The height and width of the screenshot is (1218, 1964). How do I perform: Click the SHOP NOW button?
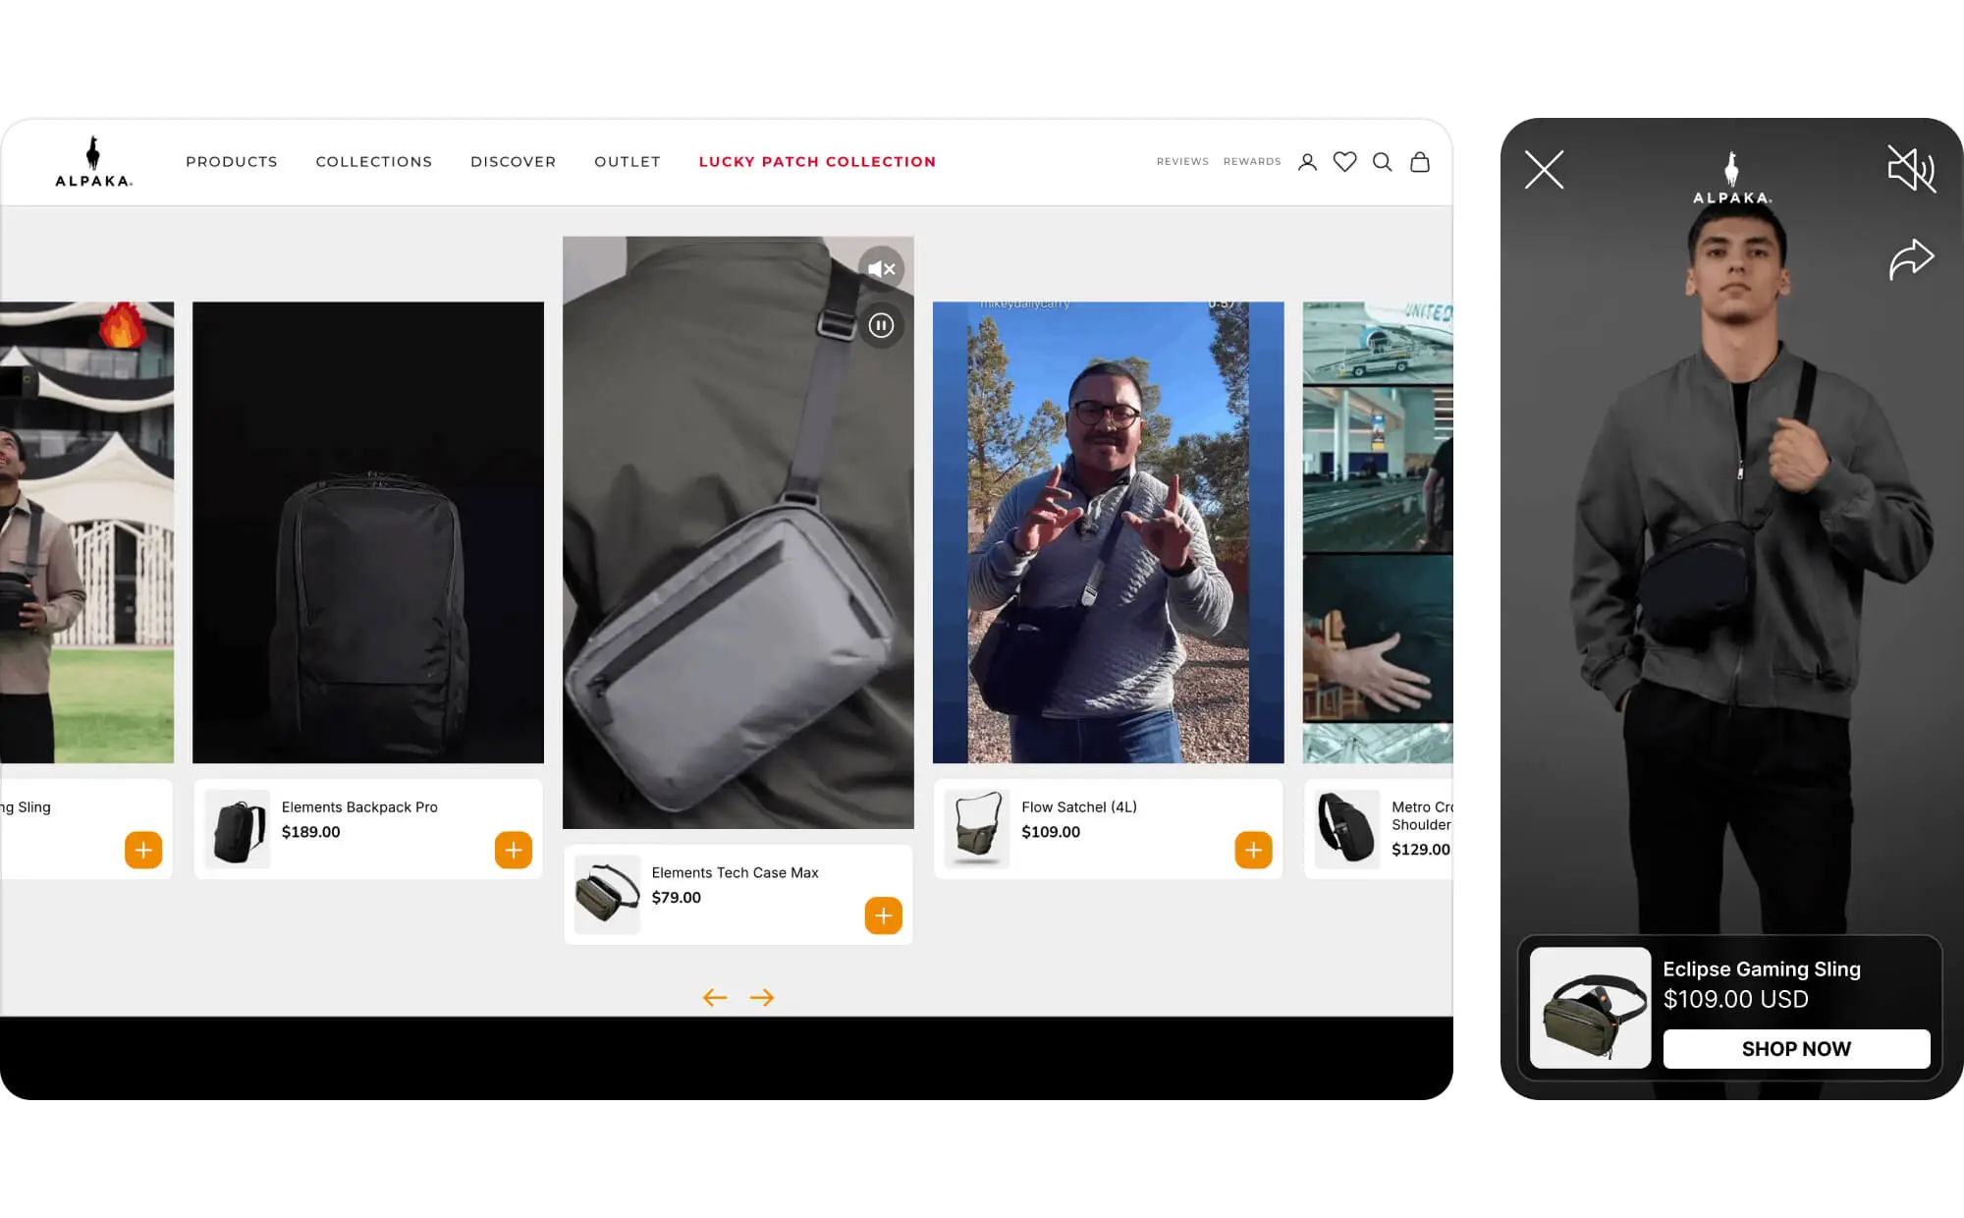pos(1796,1048)
